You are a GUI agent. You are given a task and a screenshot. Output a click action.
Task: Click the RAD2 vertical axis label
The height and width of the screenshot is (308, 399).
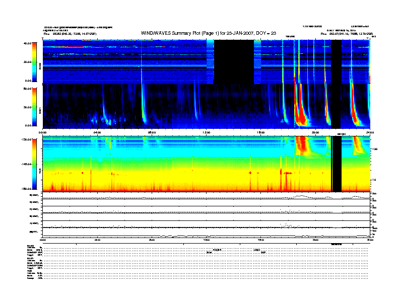[40, 66]
